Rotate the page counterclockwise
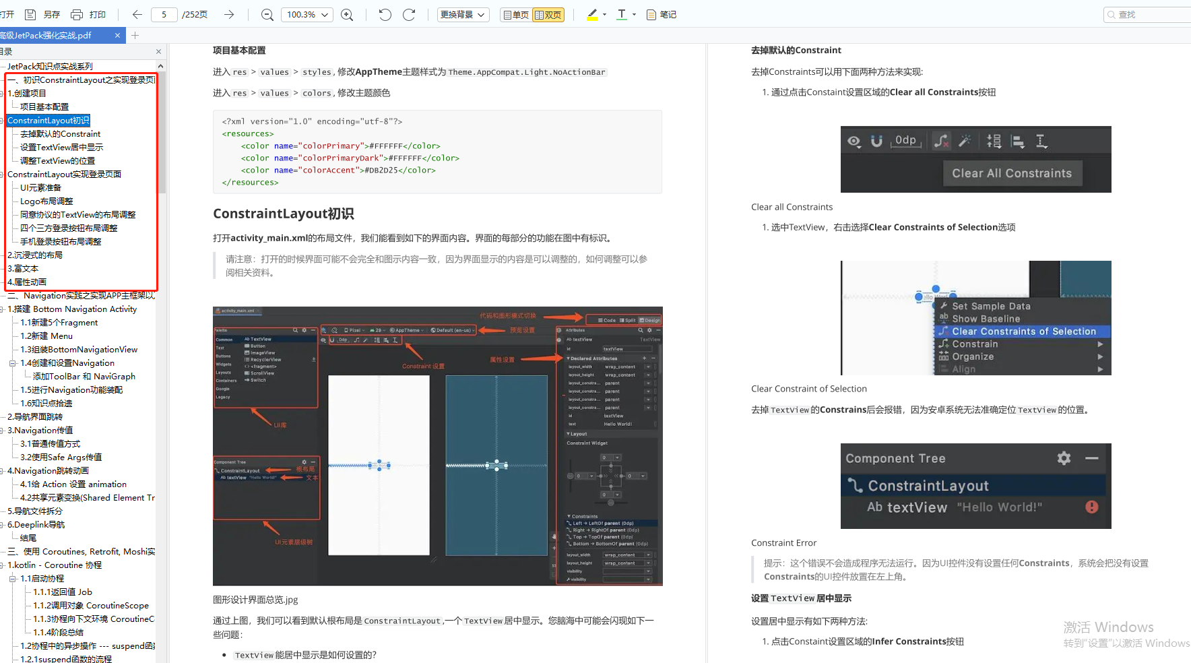The image size is (1191, 663). 385,14
